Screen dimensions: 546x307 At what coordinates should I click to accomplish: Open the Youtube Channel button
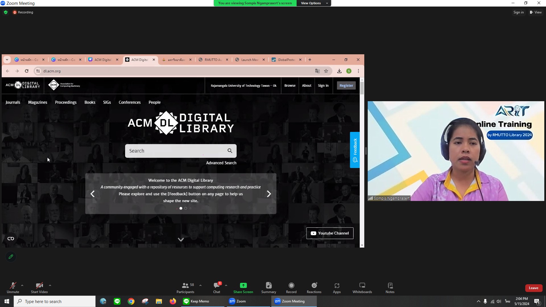[x=330, y=233]
